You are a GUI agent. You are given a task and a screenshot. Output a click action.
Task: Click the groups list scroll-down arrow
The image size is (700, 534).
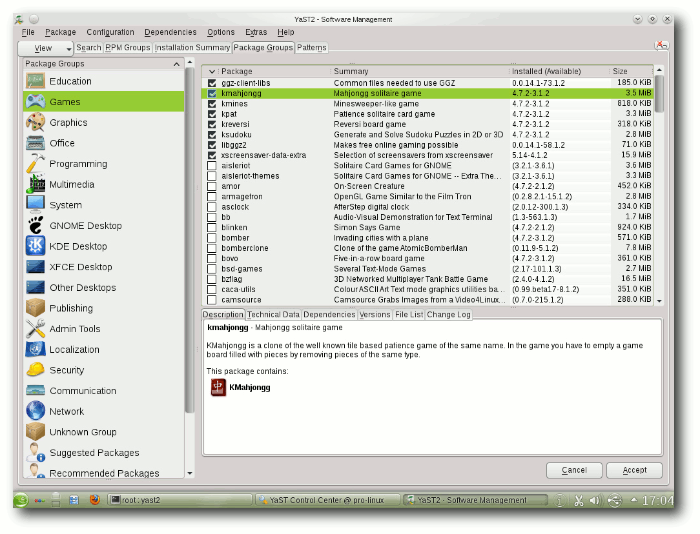coord(190,473)
